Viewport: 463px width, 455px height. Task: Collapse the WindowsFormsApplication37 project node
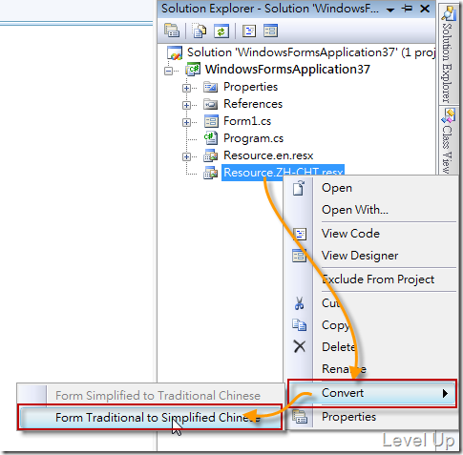pos(168,71)
